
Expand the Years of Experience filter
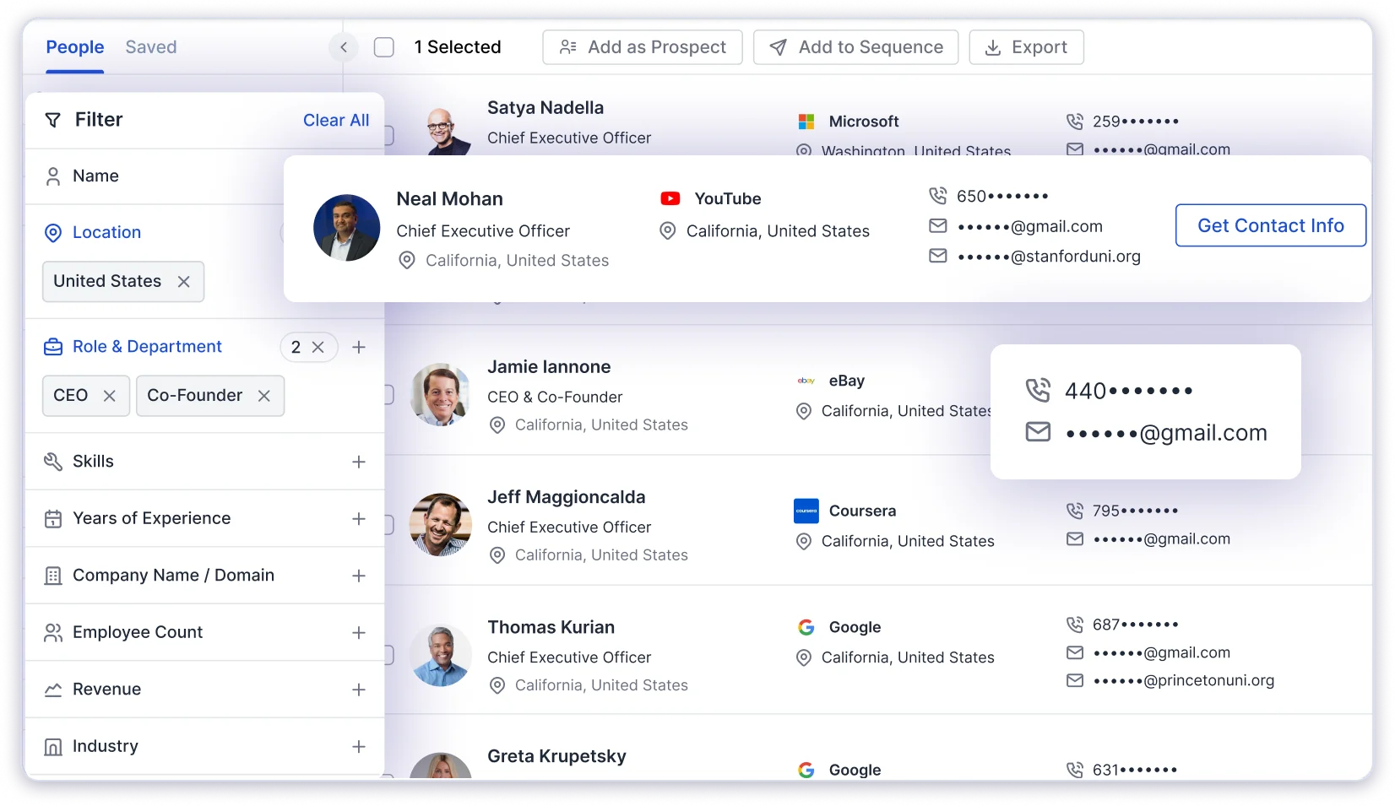click(x=359, y=518)
